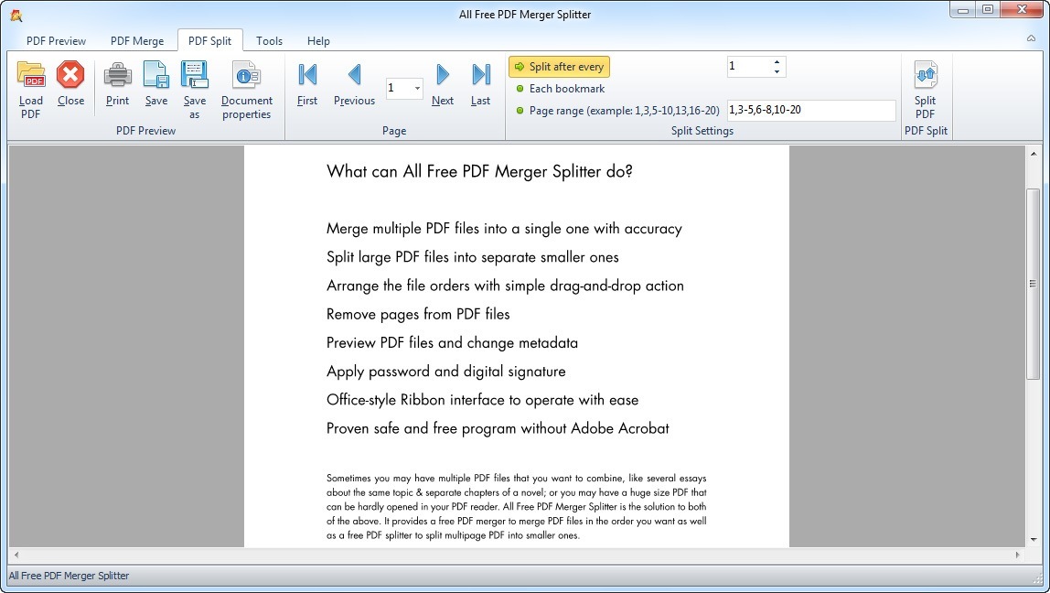Go back with the Previous button
The width and height of the screenshot is (1050, 593).
click(354, 84)
